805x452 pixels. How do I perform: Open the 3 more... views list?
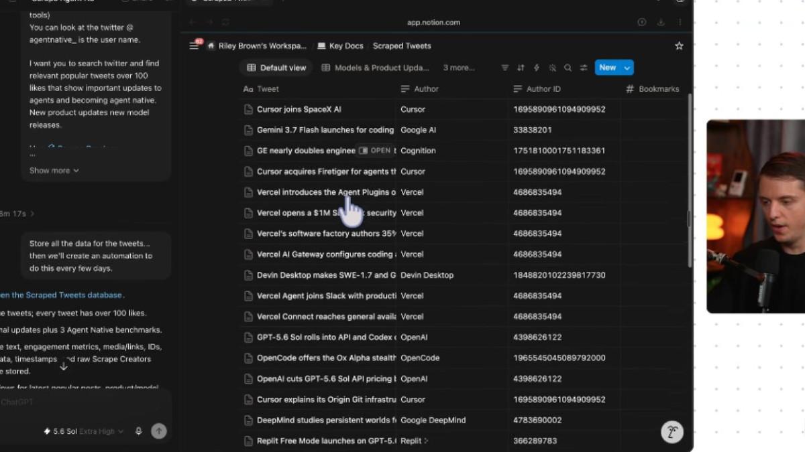click(x=459, y=68)
